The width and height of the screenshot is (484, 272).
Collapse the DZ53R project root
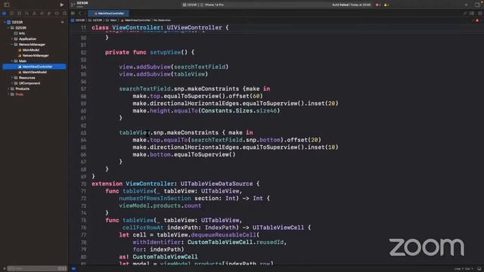[5, 22]
